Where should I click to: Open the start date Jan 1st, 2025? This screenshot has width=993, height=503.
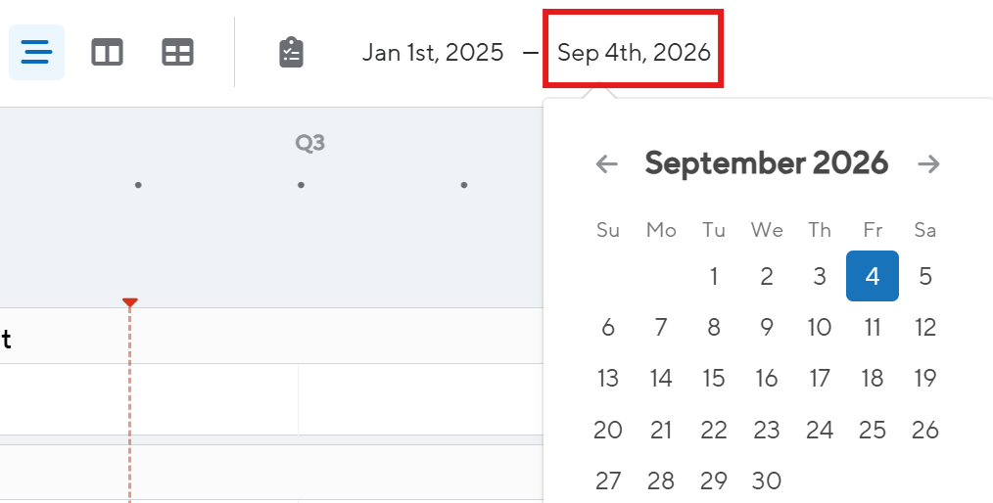(x=433, y=53)
